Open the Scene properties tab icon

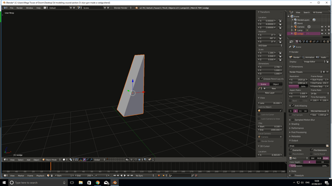304,42
